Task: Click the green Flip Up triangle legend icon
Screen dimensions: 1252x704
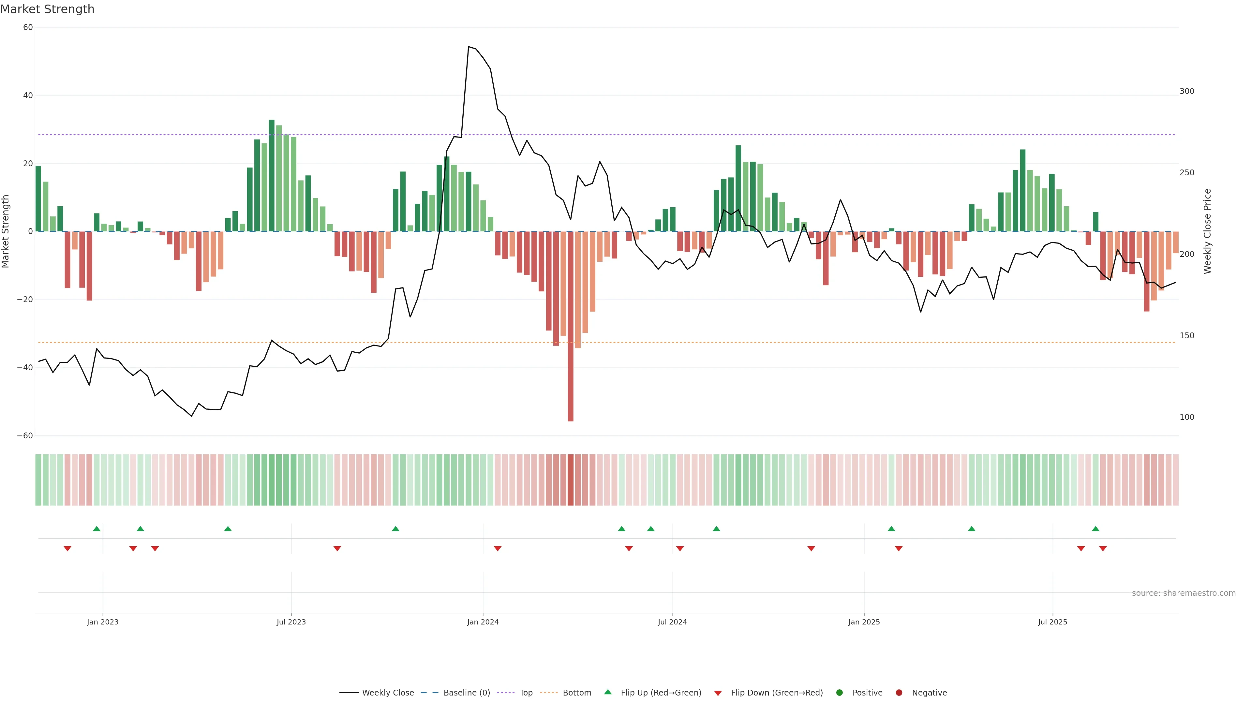Action: (607, 692)
